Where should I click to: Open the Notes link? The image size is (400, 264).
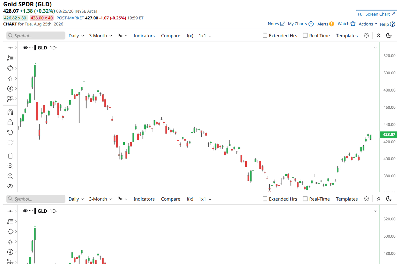point(276,24)
